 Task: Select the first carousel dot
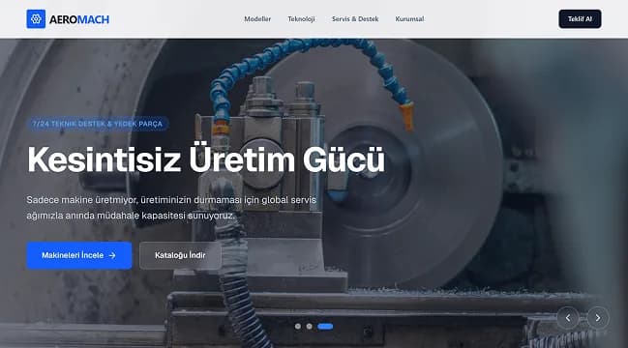[298, 327]
